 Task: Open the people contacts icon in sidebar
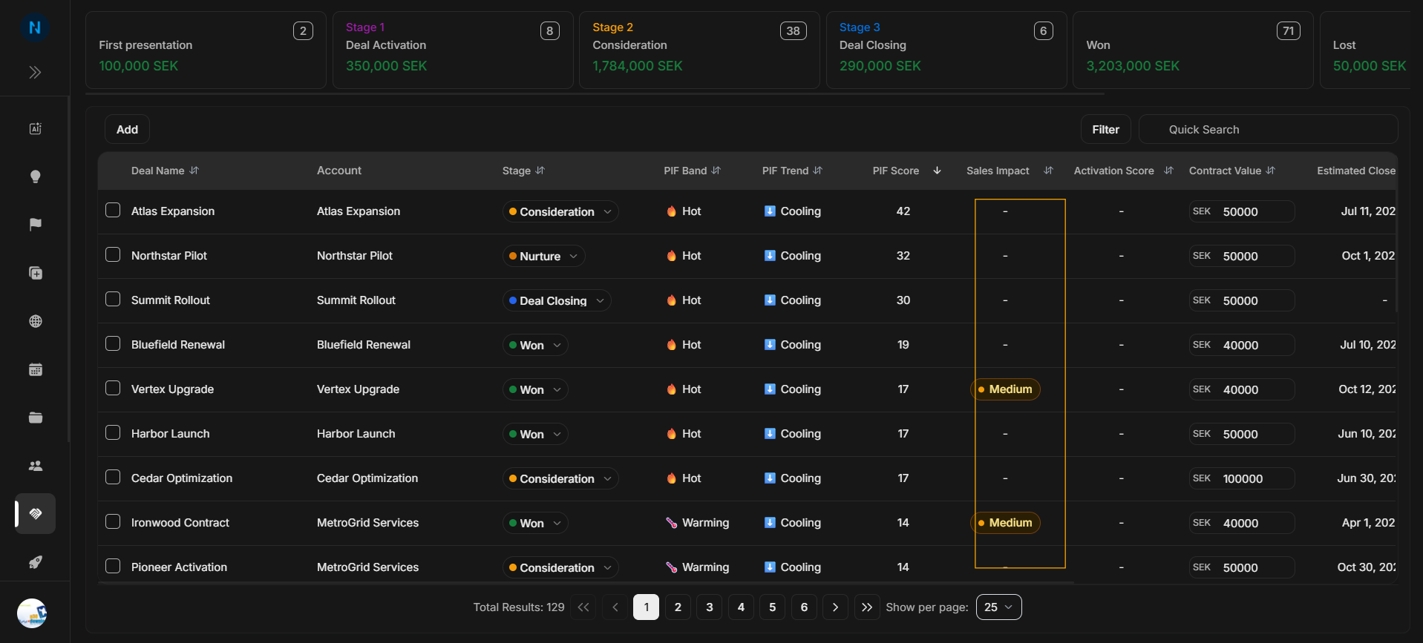(x=35, y=466)
